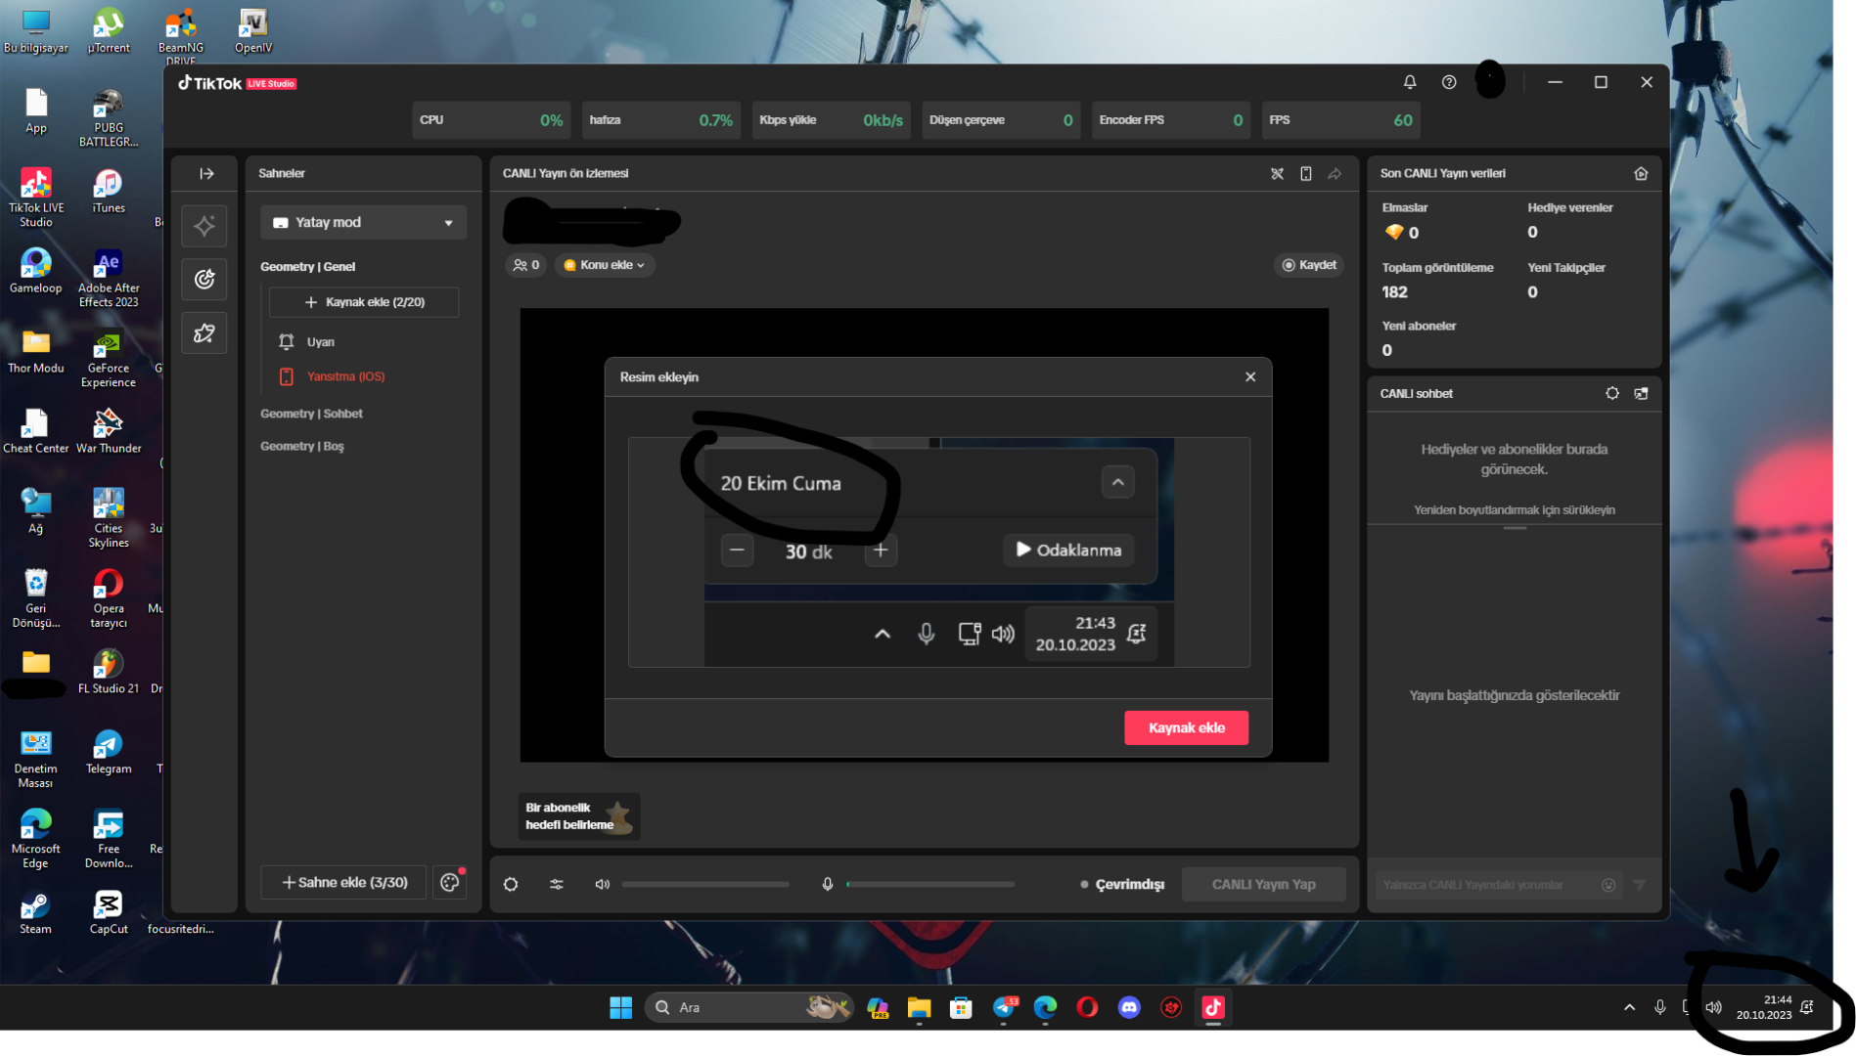Open the Konu ekle dropdown
This screenshot has width=1856, height=1056.
[x=605, y=265]
